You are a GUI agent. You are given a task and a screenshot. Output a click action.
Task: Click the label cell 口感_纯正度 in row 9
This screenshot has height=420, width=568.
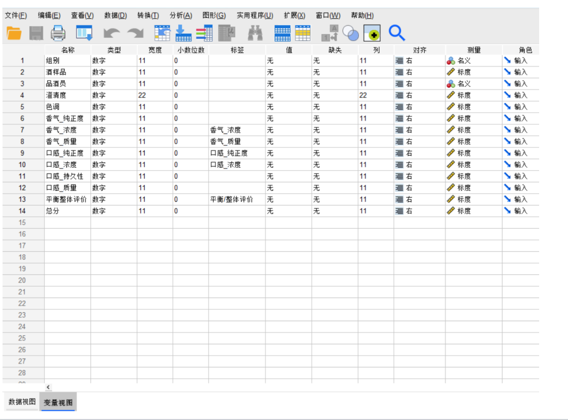(x=237, y=153)
